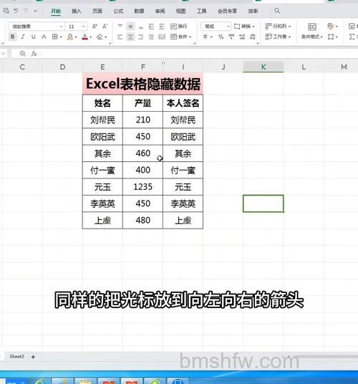Viewport: 358px width, 384px height.
Task: Toggle align left
Action: click(120, 37)
